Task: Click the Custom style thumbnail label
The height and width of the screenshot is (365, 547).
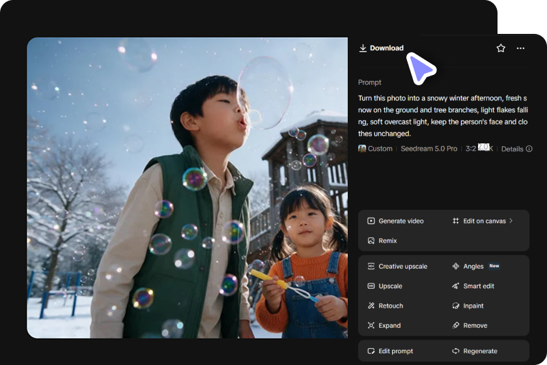Action: click(x=375, y=149)
